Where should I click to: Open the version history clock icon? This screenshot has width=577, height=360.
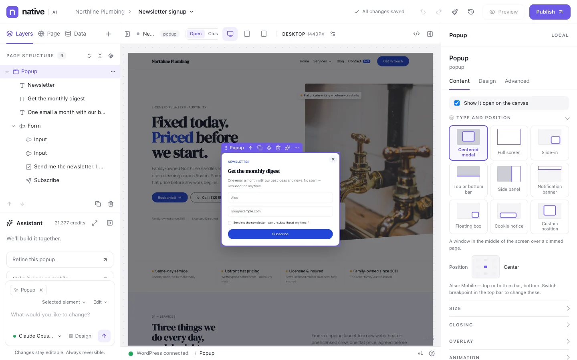pos(471,12)
